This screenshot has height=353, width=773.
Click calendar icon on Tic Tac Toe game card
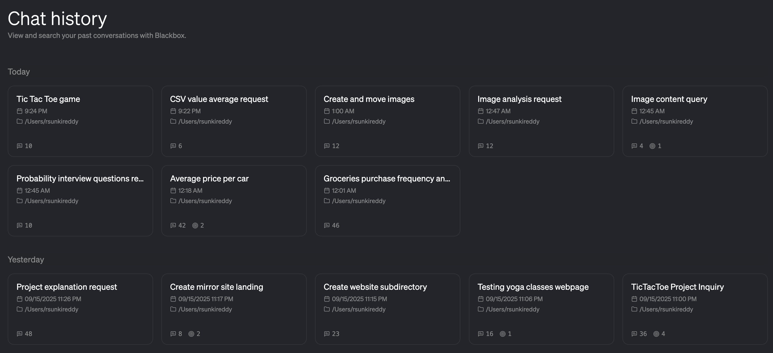20,111
